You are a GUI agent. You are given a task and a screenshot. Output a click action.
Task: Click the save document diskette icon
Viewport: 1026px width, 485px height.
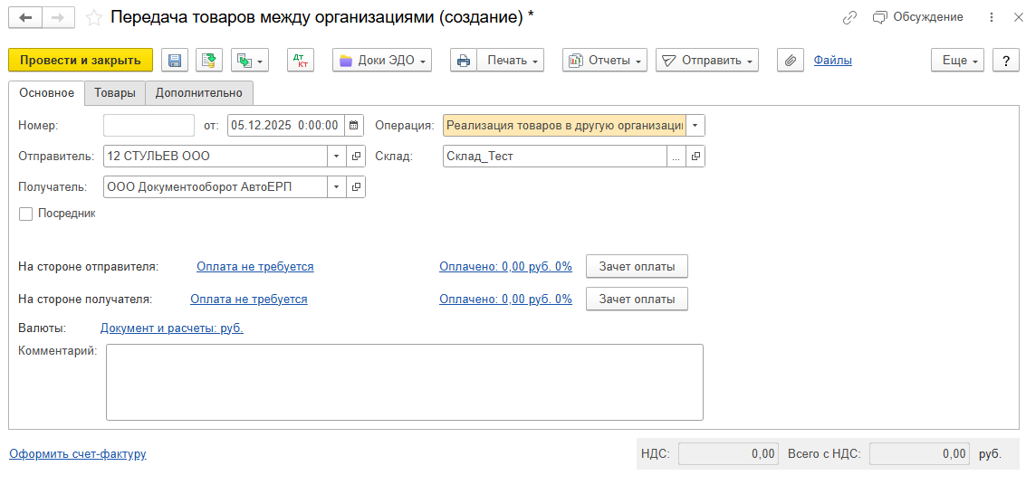tap(175, 61)
